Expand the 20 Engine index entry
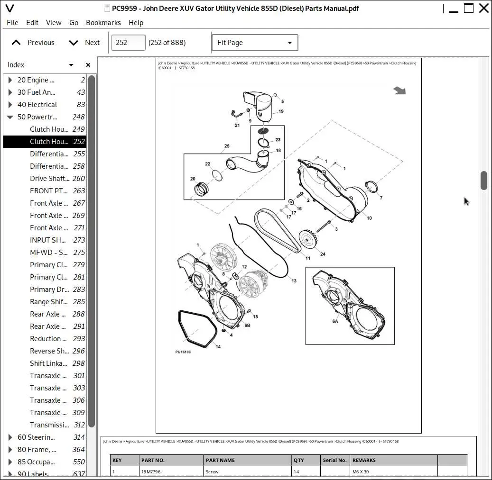 [x=10, y=80]
